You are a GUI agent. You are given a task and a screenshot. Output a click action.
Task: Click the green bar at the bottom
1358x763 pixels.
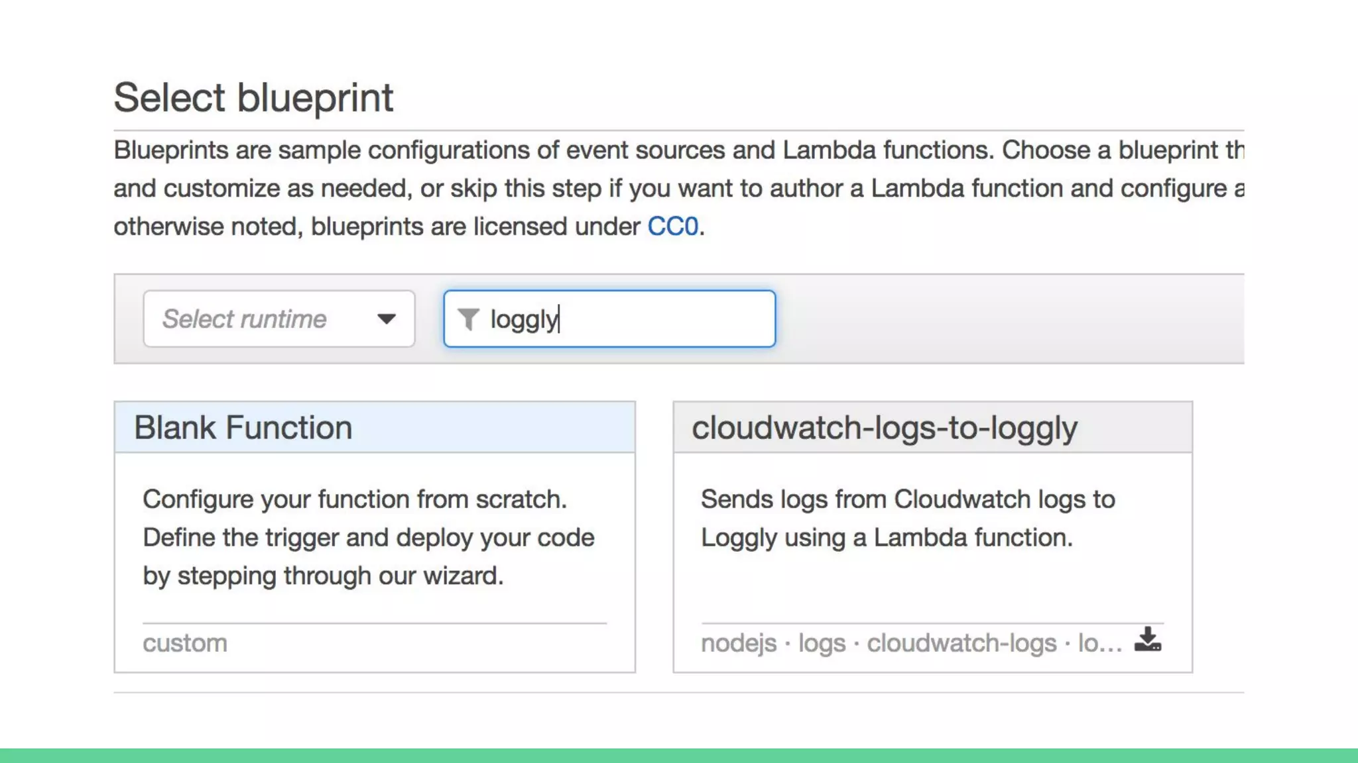pyautogui.click(x=679, y=756)
